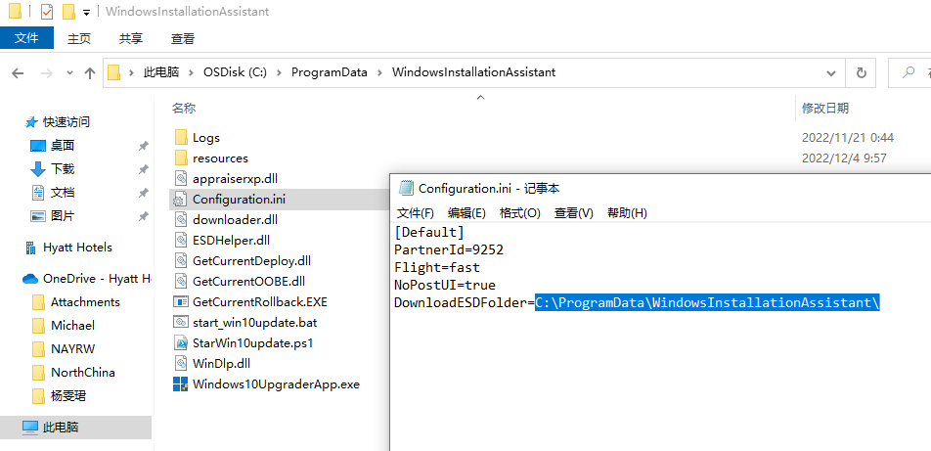Screen dimensions: 931x451
Task: Open Notepad's 查看(V) menu
Action: [573, 213]
